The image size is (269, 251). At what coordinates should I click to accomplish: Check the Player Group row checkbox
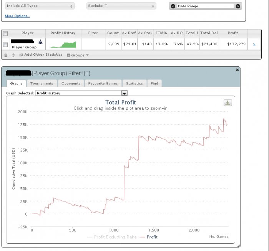click(5, 45)
